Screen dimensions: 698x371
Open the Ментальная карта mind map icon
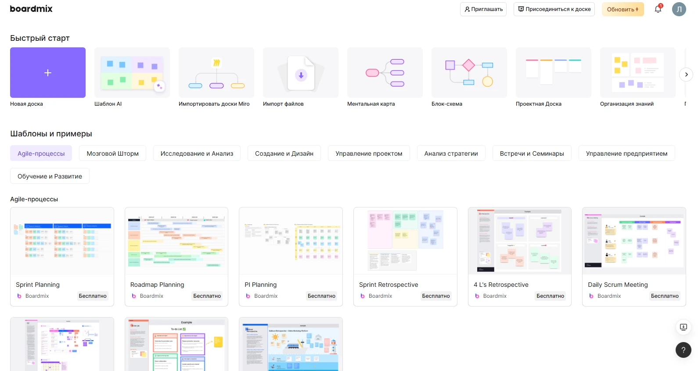click(385, 72)
